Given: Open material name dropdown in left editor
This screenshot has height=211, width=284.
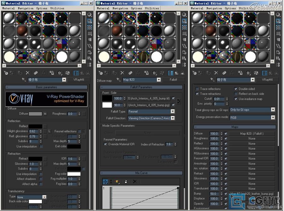Looking at the screenshot, I should pos(64,79).
